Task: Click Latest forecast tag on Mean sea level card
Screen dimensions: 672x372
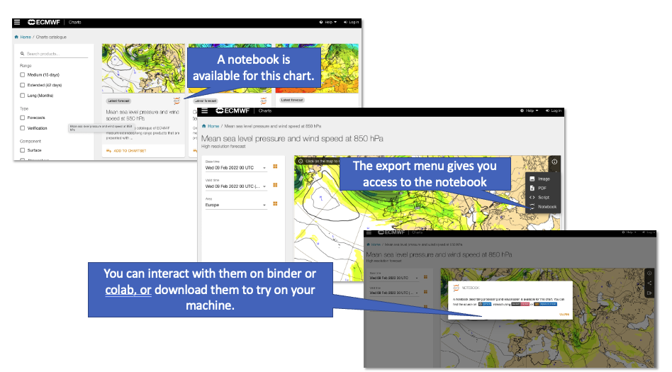Action: coord(118,101)
